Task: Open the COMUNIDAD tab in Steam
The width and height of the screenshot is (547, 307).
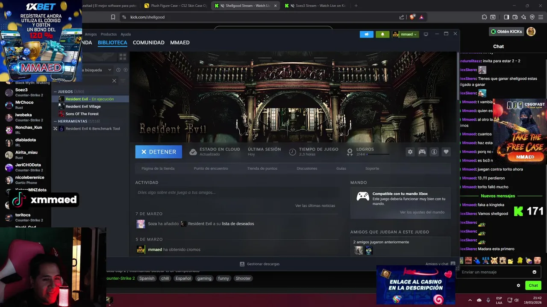Action: point(149,43)
